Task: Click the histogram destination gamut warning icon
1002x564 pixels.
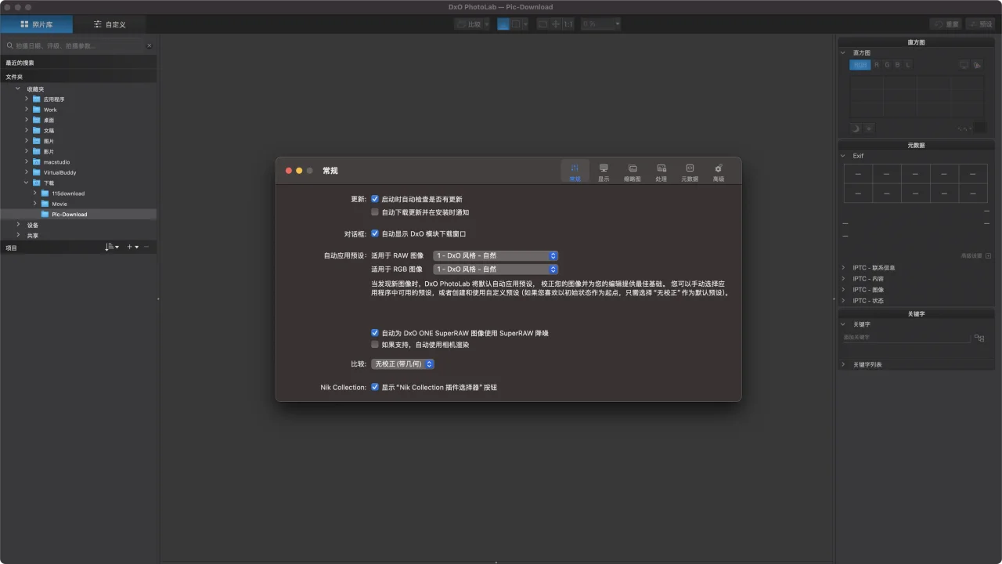Action: (977, 65)
